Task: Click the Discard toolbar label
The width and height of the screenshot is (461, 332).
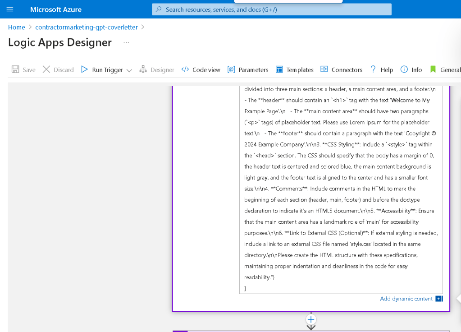Action: click(x=64, y=70)
